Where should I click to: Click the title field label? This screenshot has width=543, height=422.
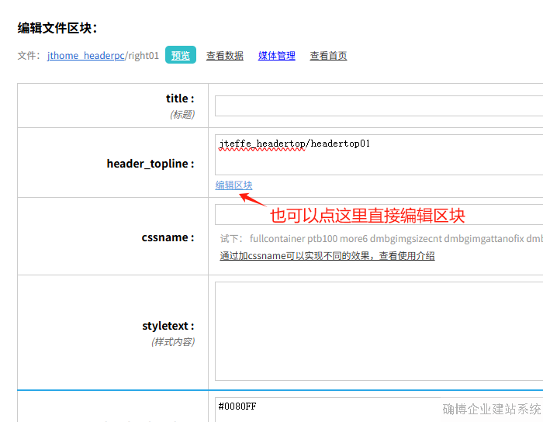[180, 99]
